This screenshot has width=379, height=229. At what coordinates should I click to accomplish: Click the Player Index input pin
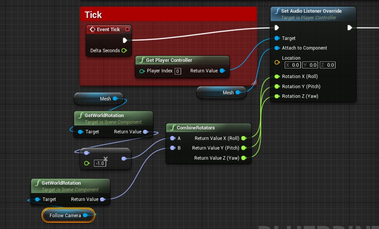[142, 71]
